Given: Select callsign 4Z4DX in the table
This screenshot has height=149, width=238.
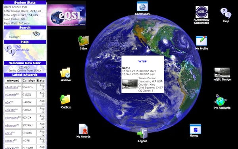Looking at the screenshot, I should [x=27, y=117].
